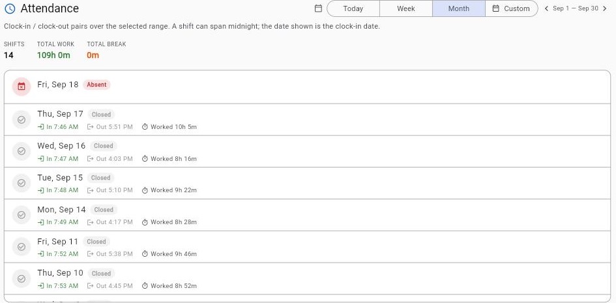The height and width of the screenshot is (303, 616).
Task: Click the absent calendar icon for Sep 18
Action: point(22,87)
